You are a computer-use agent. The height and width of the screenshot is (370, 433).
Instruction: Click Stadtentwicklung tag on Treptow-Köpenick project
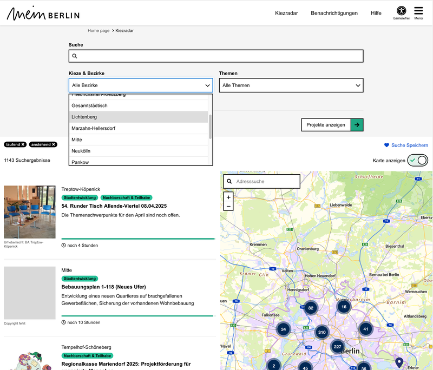[80, 197]
